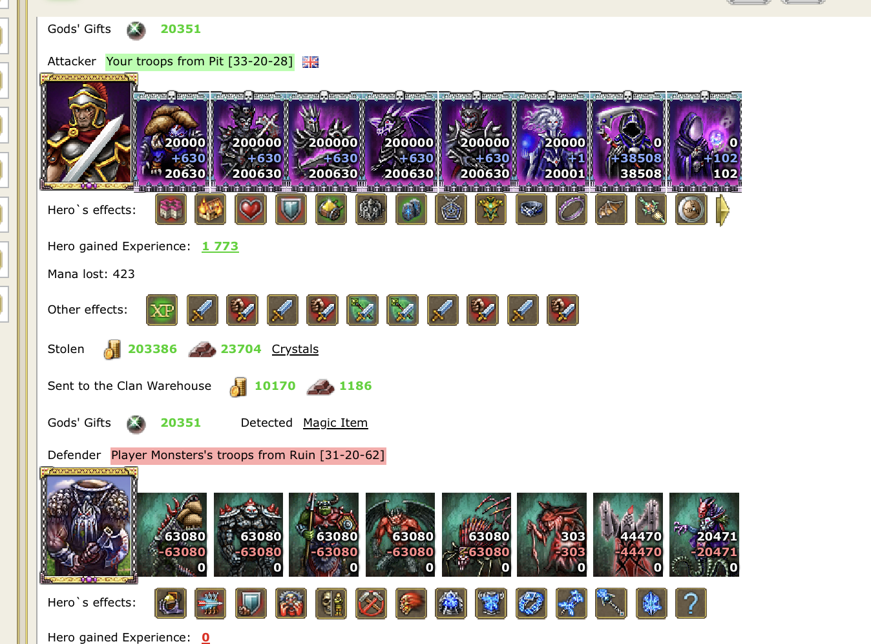Expand more hero effects with yellow arrow
The width and height of the screenshot is (871, 644).
[x=723, y=210]
